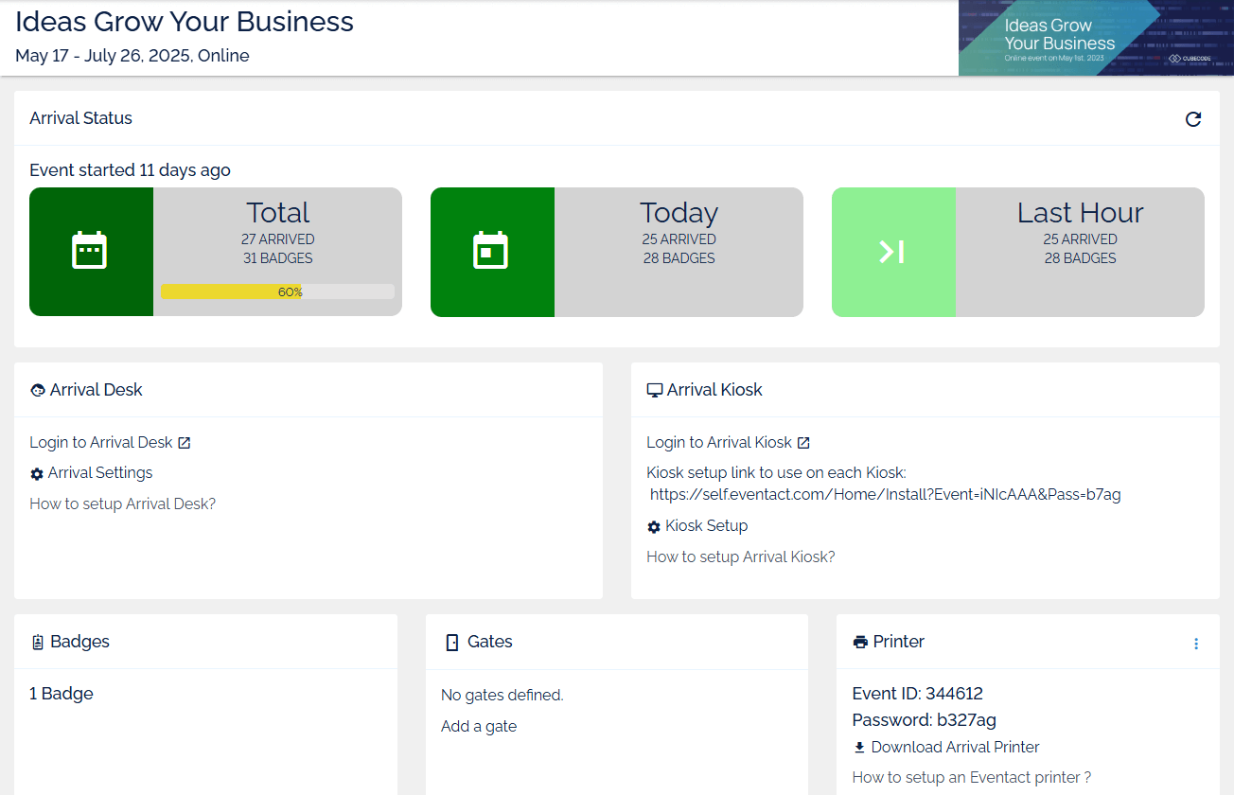Click the printer icon in the Printer card header
The image size is (1234, 795).
tap(862, 641)
